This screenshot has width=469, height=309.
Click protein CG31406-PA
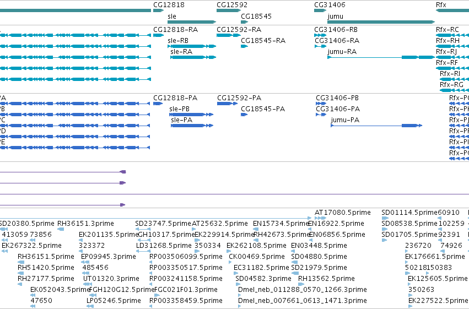(338, 109)
